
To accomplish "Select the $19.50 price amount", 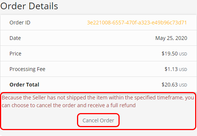I will pos(170,54).
